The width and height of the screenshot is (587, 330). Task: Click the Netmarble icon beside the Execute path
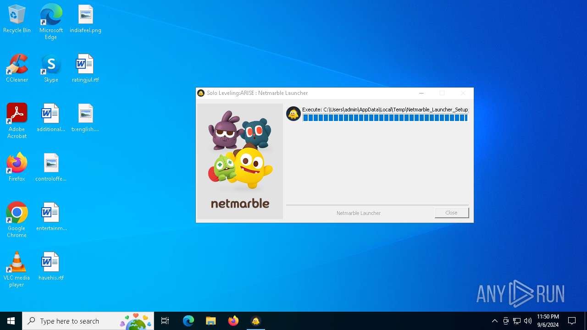click(x=293, y=114)
